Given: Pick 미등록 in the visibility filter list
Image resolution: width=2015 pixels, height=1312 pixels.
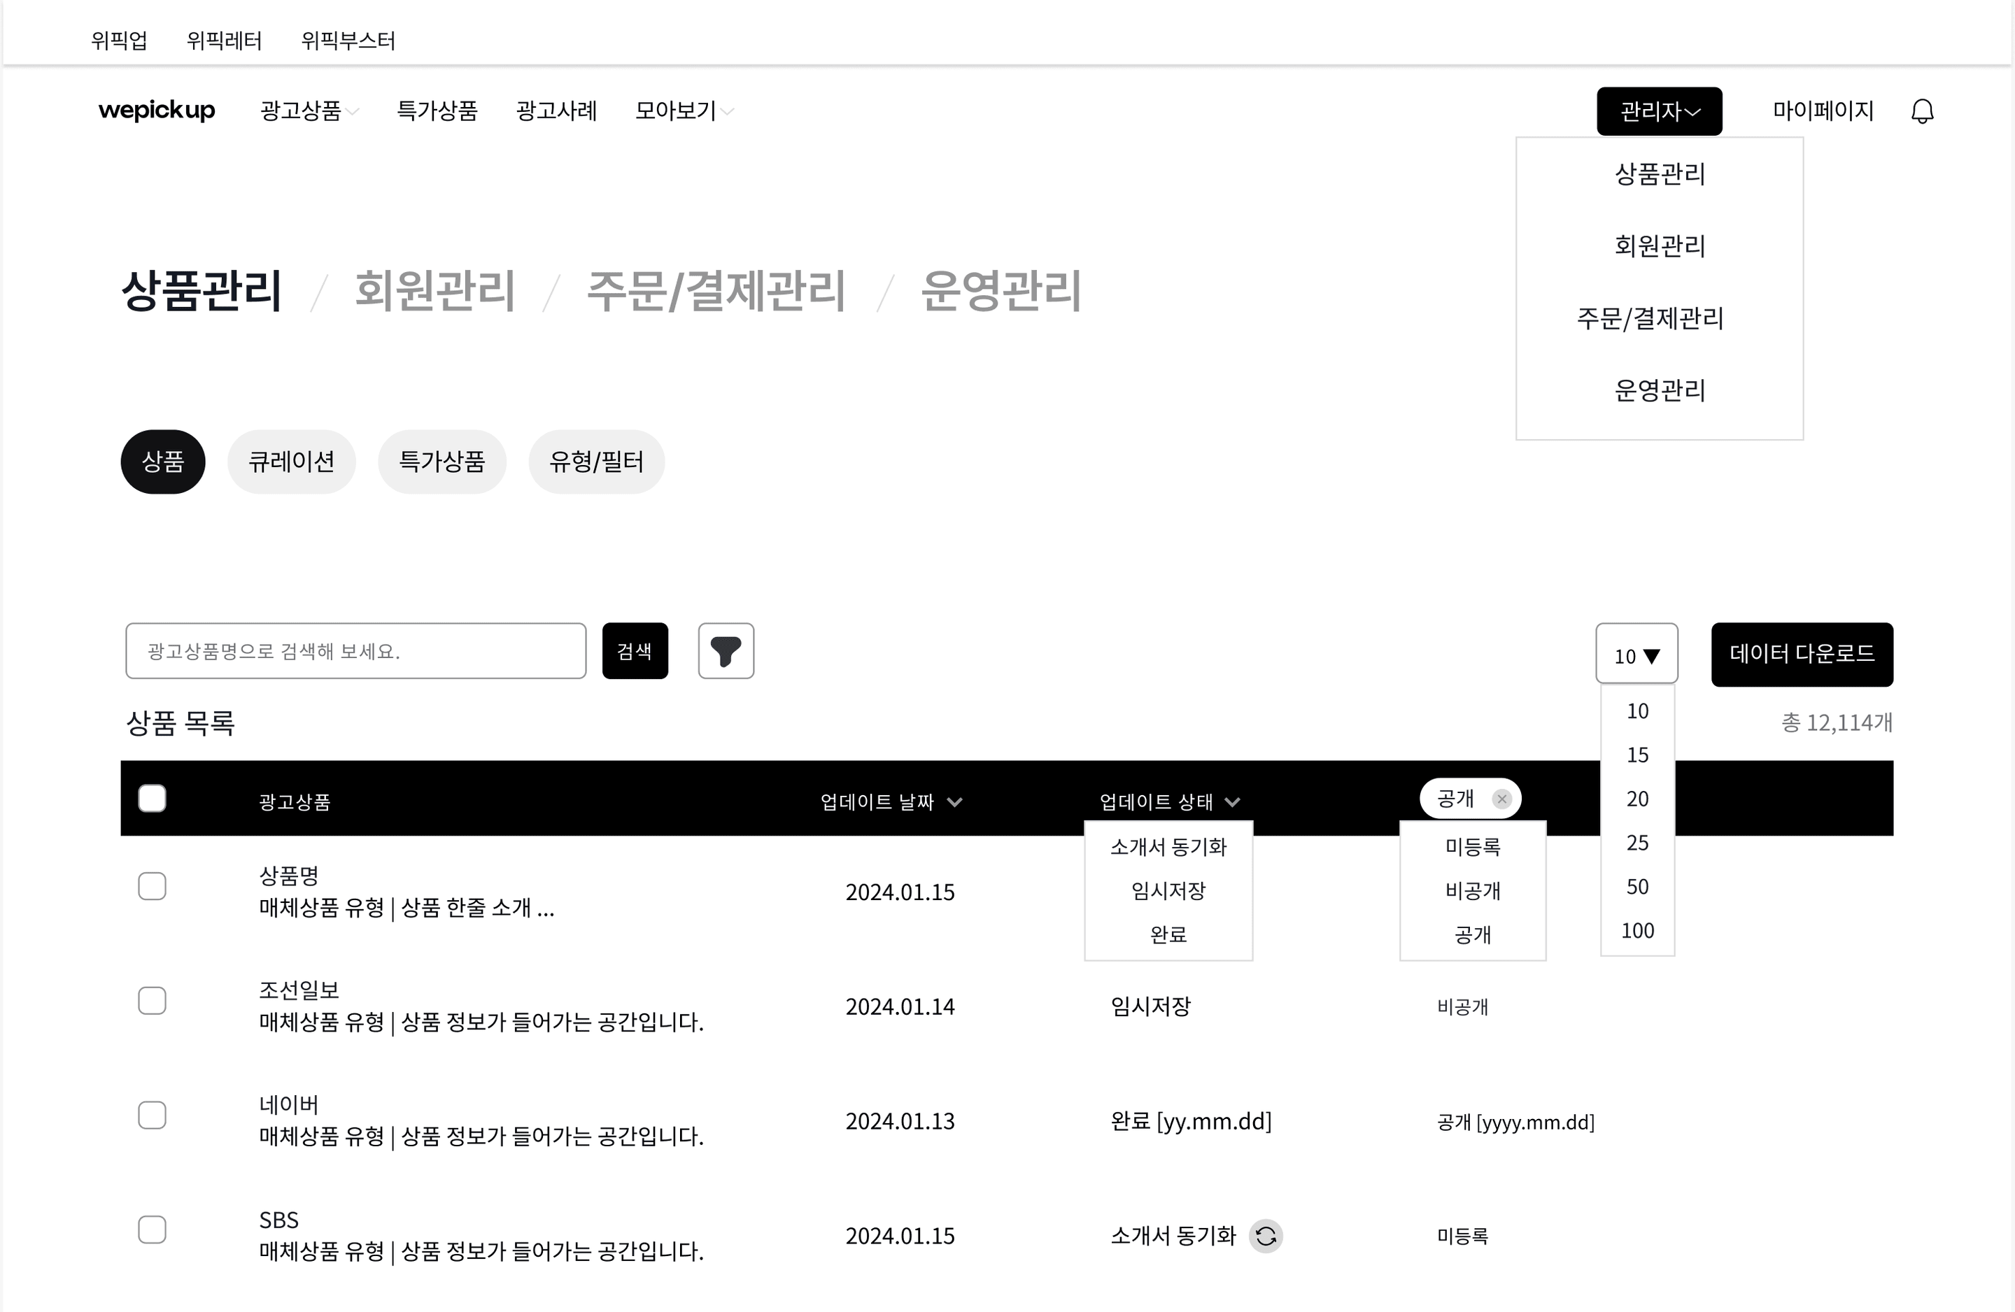Looking at the screenshot, I should point(1473,846).
